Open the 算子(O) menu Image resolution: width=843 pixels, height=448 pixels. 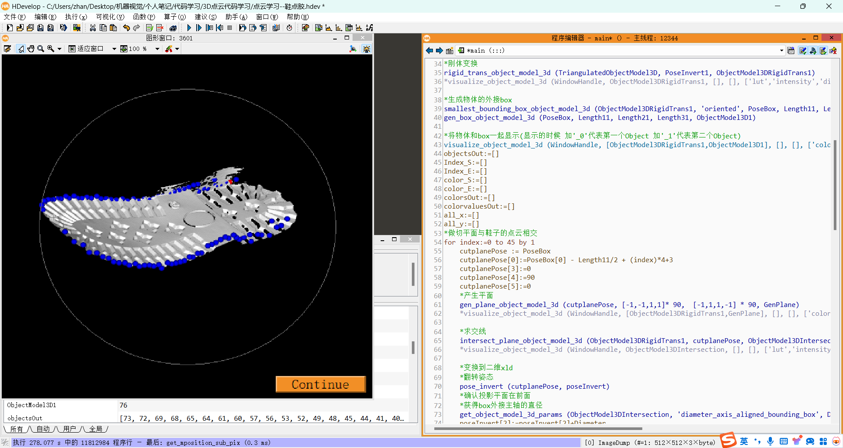pos(175,17)
